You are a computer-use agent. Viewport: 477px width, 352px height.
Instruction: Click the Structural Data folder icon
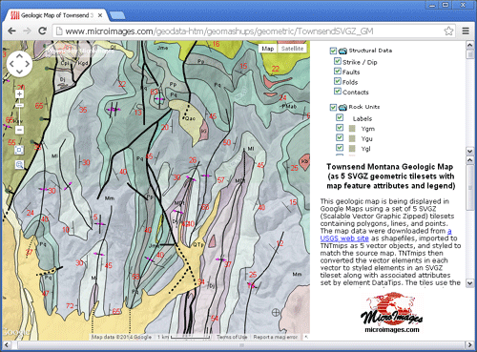coord(342,51)
